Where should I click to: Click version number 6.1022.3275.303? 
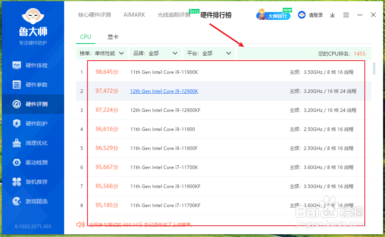(x=33, y=227)
